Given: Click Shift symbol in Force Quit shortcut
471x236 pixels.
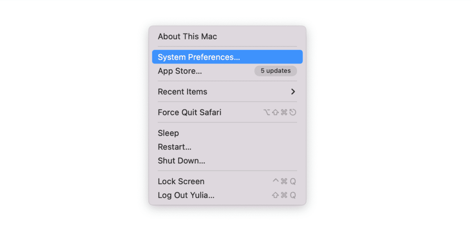Looking at the screenshot, I should 275,112.
